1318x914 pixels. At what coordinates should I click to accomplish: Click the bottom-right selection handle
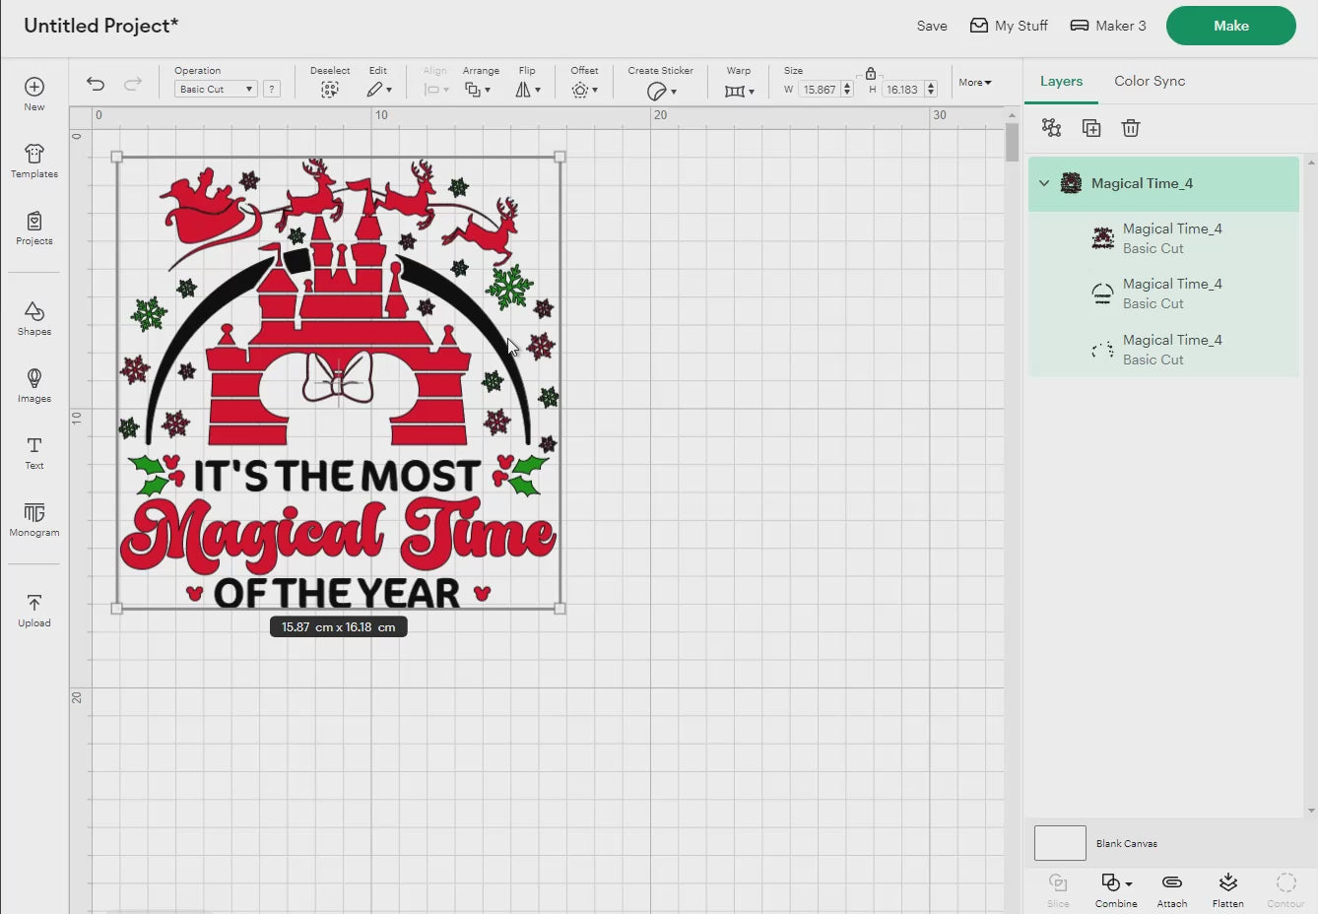(x=560, y=609)
